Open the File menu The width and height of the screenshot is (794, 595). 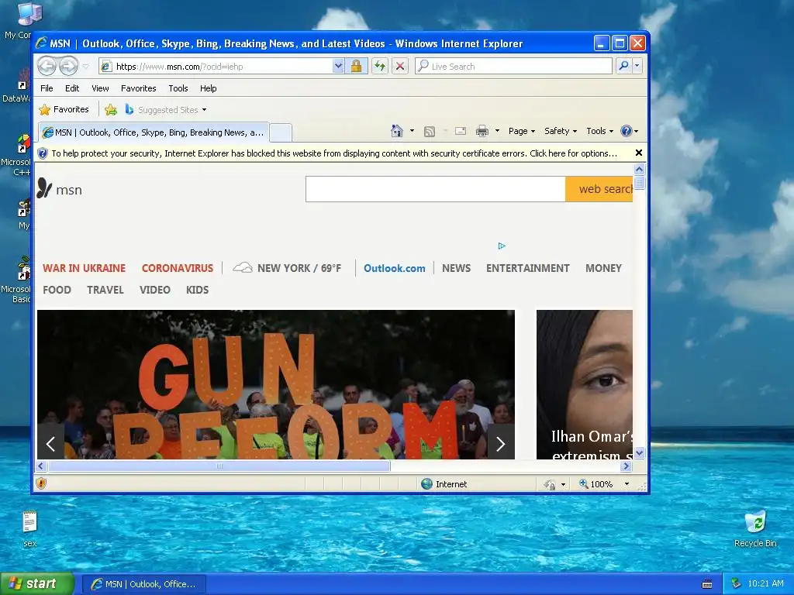[47, 88]
